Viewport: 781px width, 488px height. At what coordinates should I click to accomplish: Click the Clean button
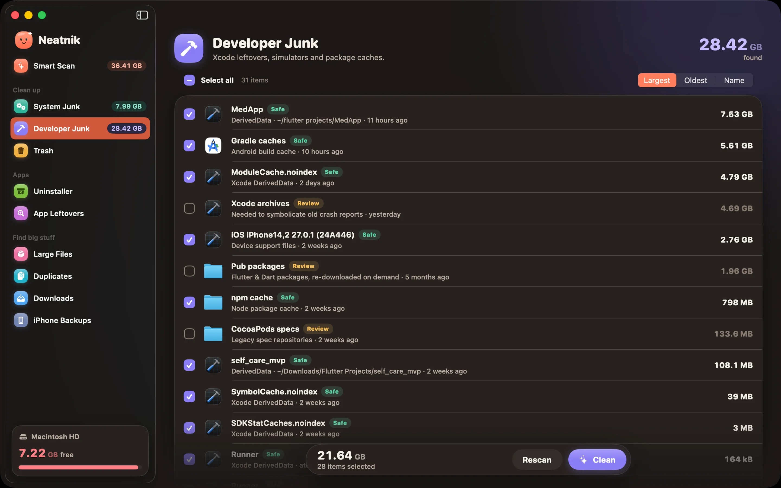coord(597,460)
